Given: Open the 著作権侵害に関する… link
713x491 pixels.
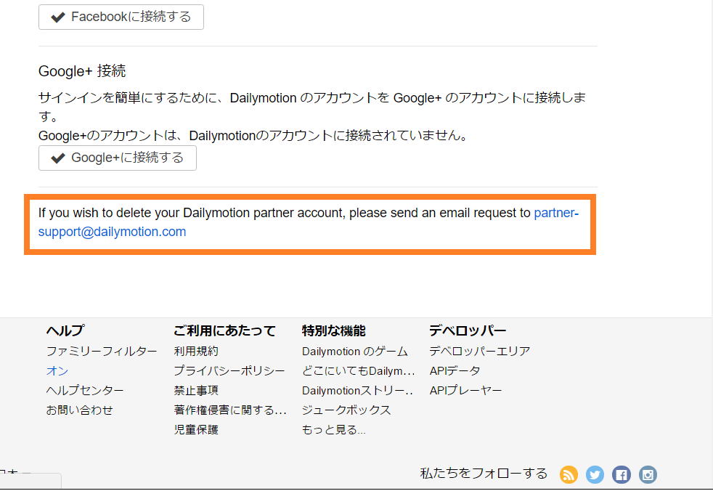Looking at the screenshot, I should [x=230, y=410].
